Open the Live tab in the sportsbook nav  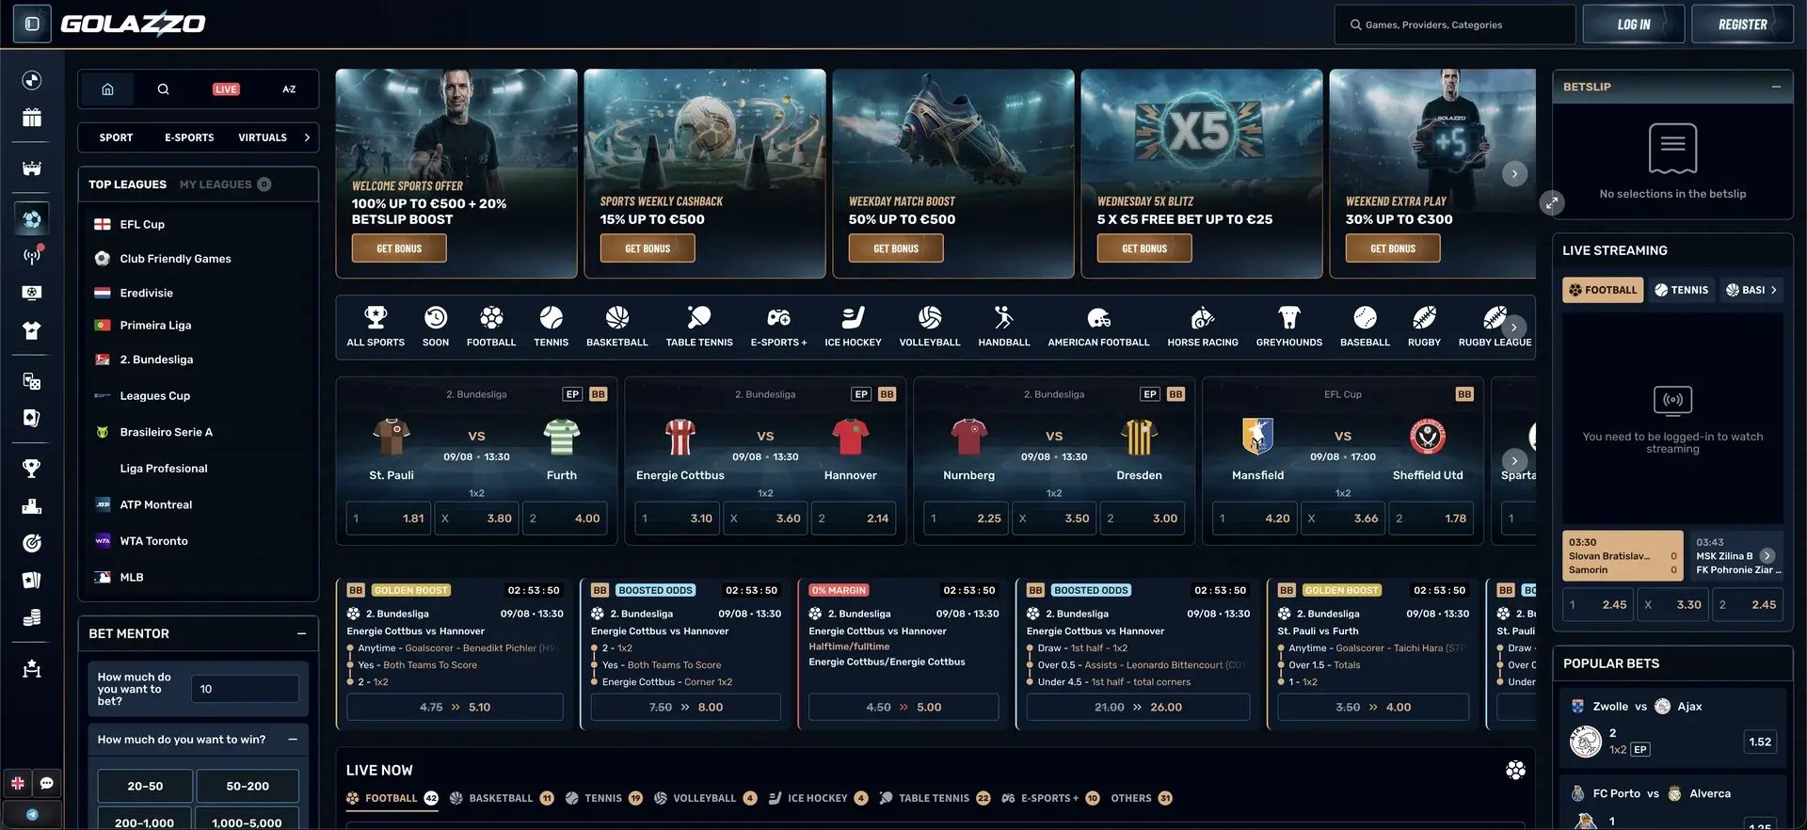tap(226, 89)
